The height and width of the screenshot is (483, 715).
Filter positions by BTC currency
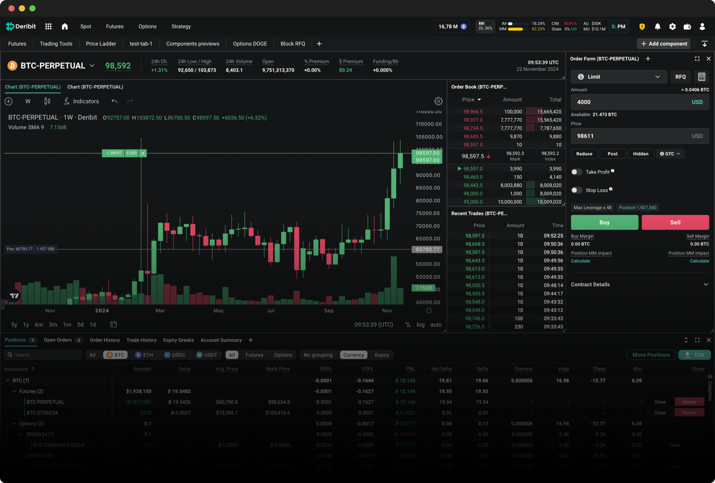115,355
